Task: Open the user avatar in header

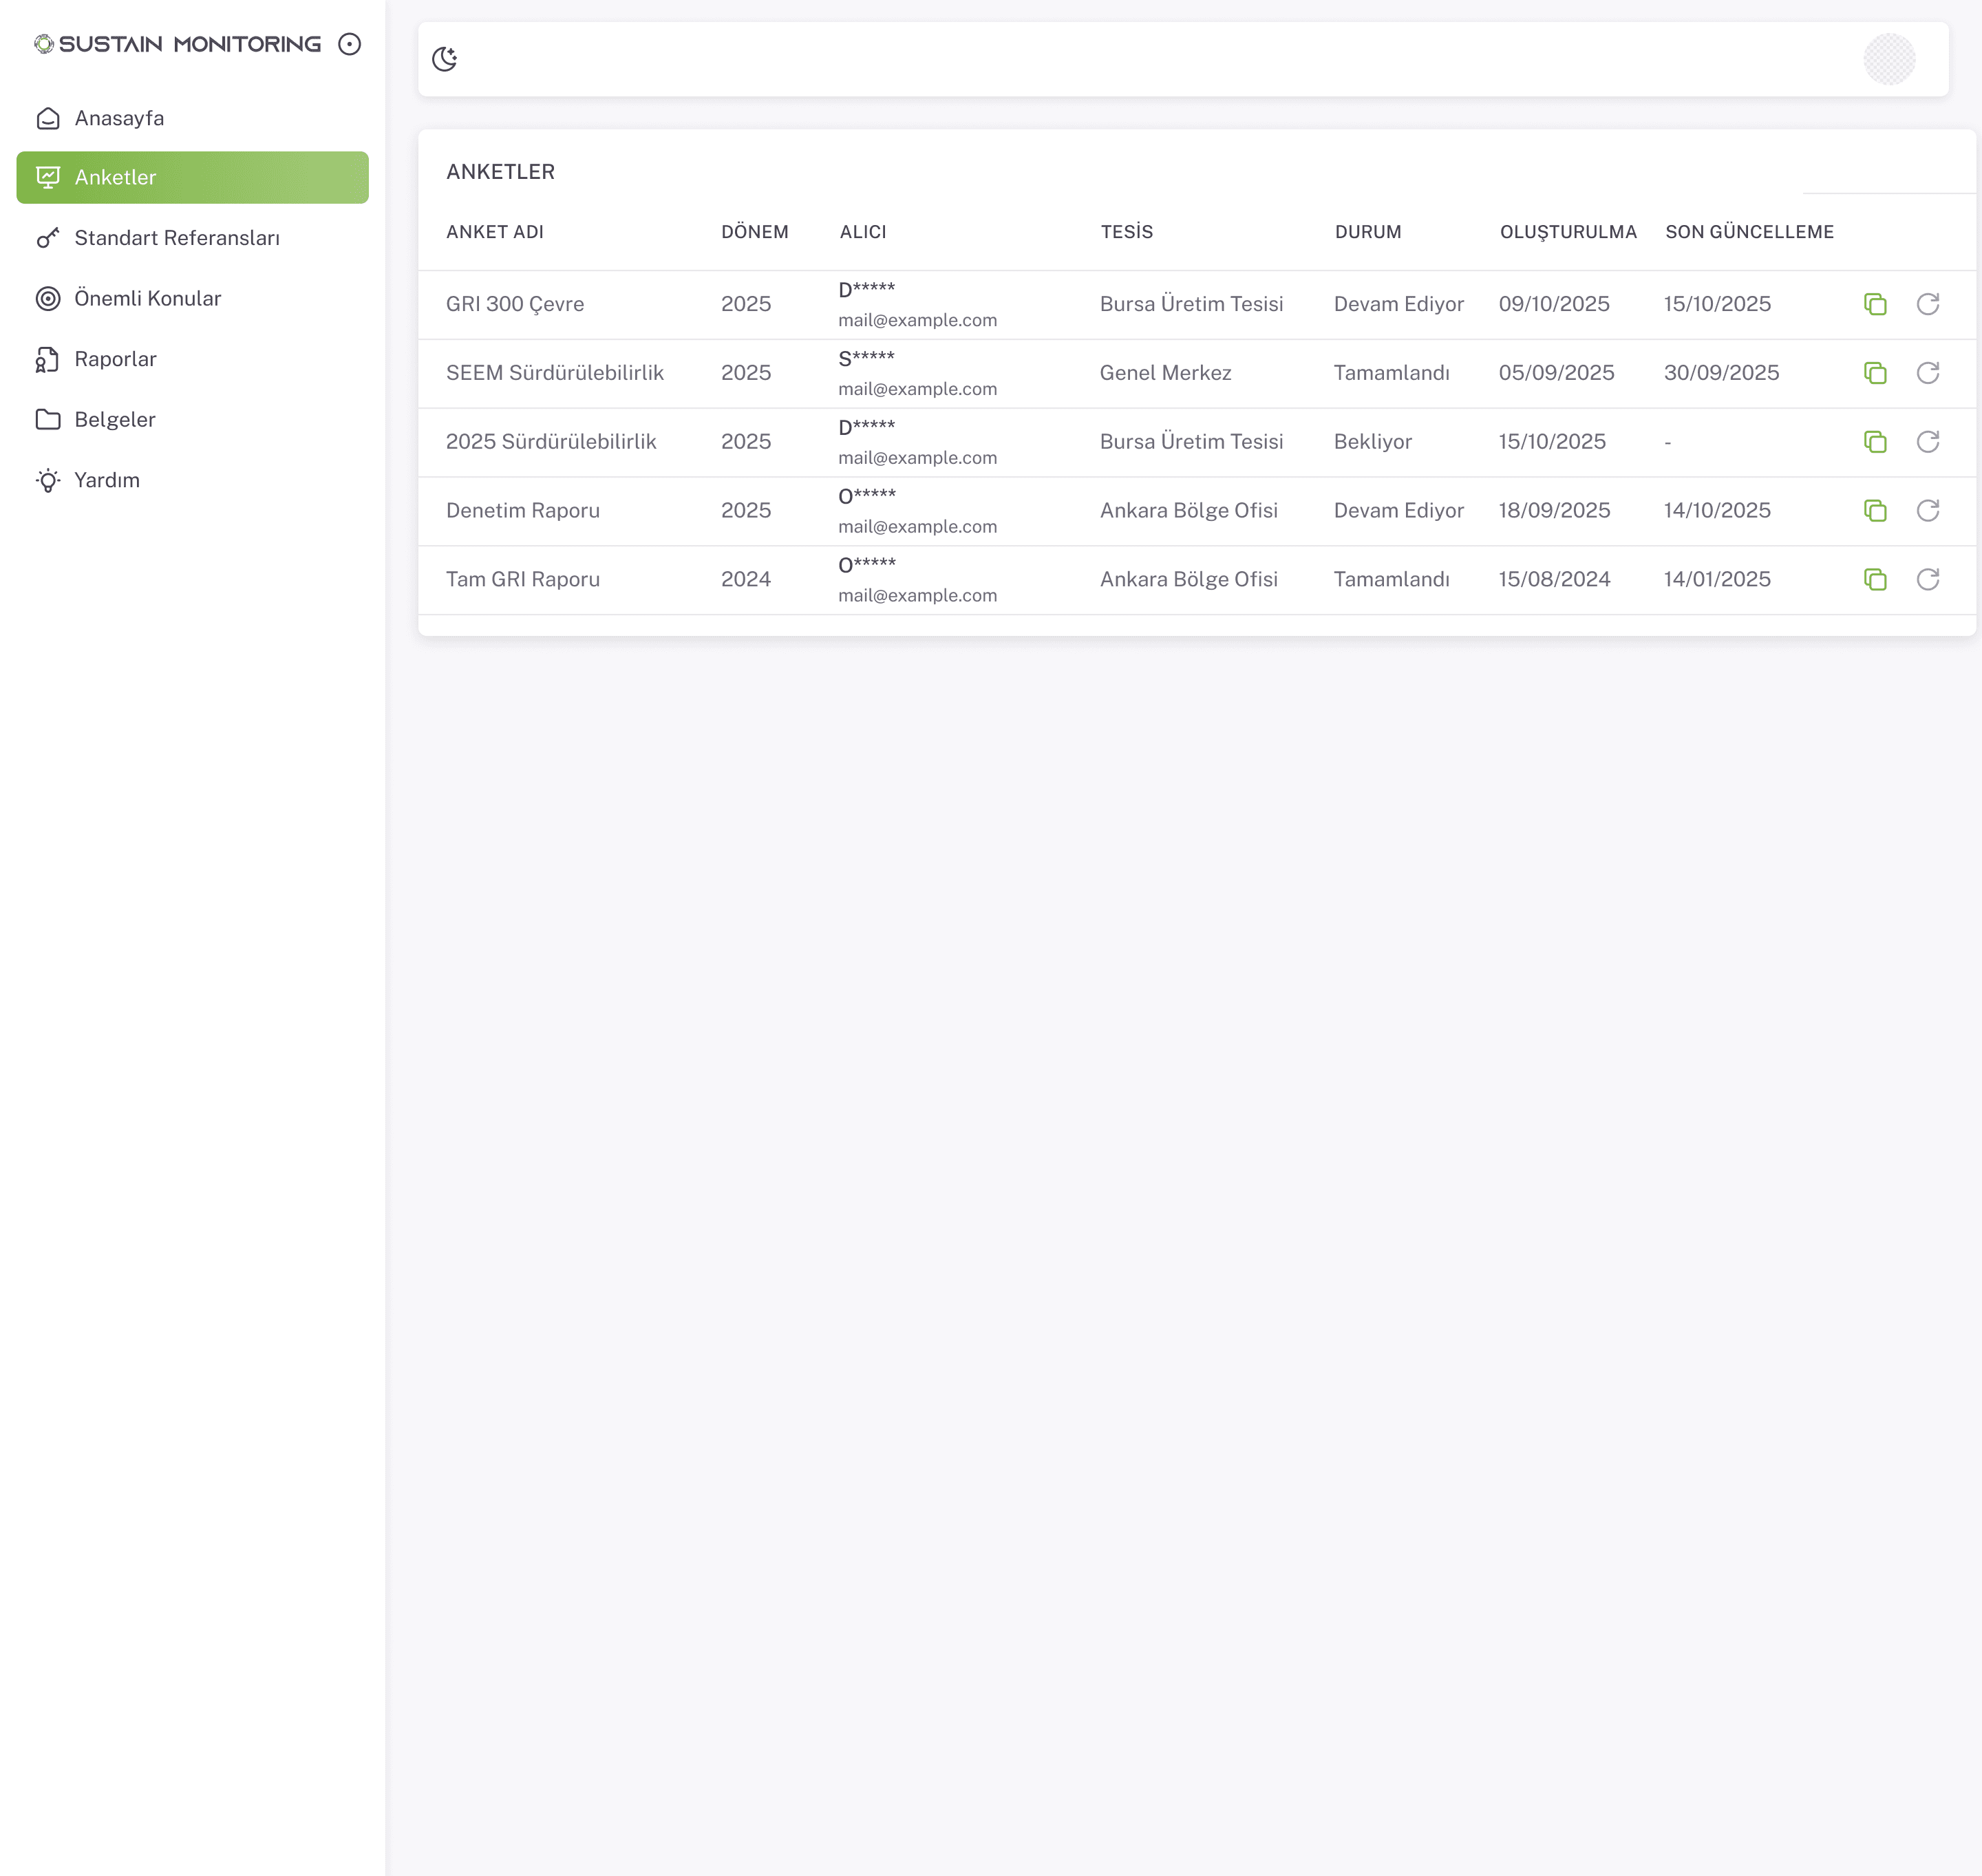Action: coord(1888,59)
